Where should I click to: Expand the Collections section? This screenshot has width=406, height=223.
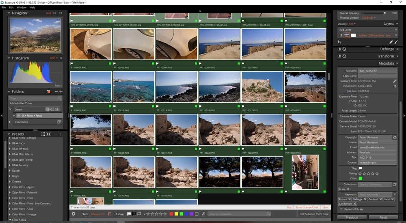click(x=11, y=122)
